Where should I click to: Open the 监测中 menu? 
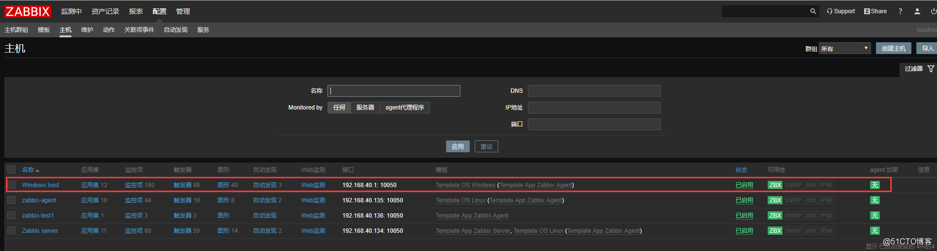click(71, 11)
